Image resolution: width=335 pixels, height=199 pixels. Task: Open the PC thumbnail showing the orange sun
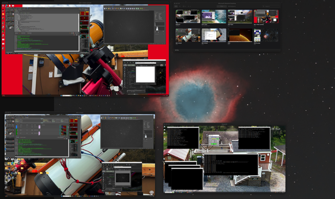point(240,35)
